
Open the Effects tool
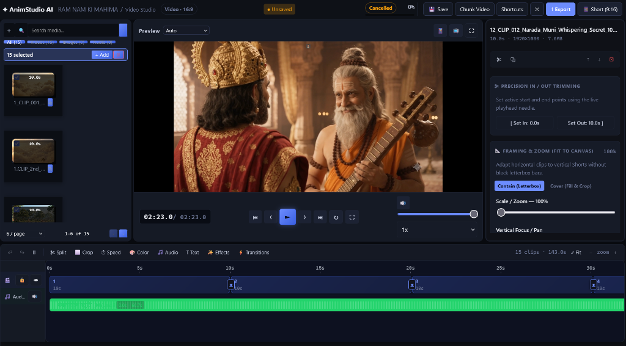[x=218, y=252]
